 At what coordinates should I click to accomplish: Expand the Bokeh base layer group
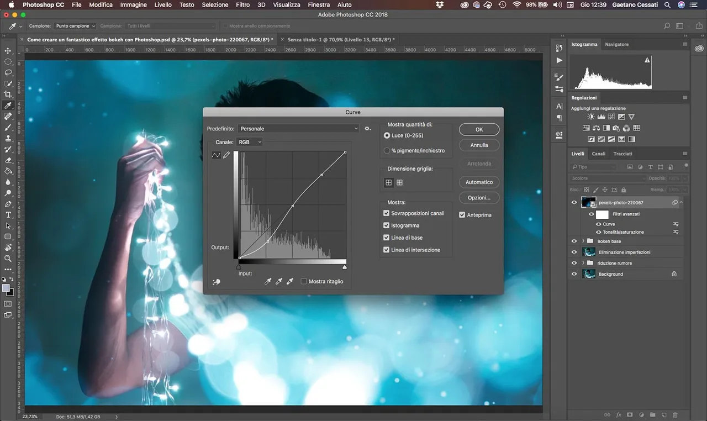click(583, 241)
